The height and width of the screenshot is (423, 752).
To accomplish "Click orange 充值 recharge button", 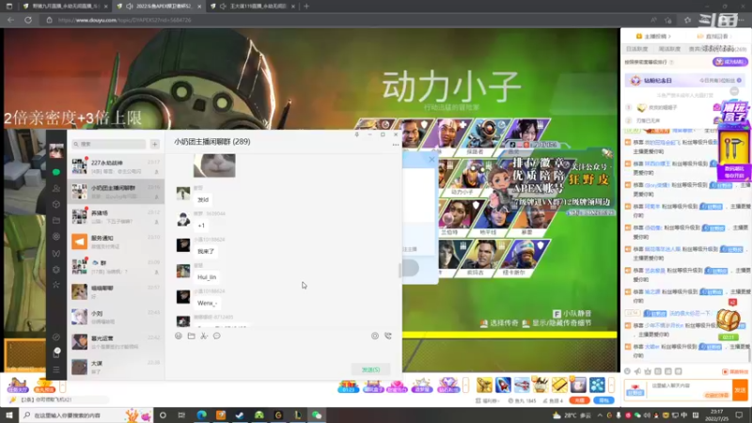I will click(x=579, y=400).
